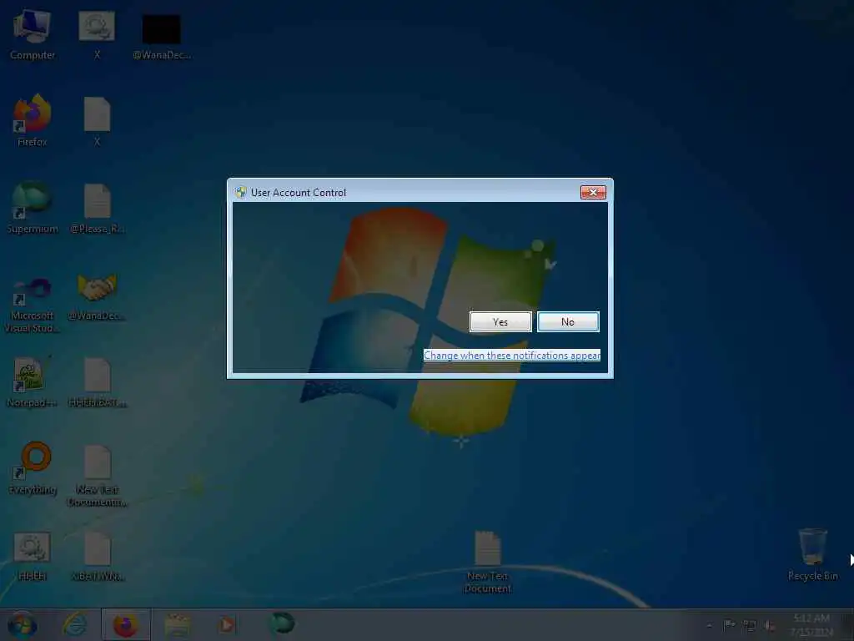Open the volume tray icon
Image resolution: width=854 pixels, height=641 pixels.
(770, 626)
